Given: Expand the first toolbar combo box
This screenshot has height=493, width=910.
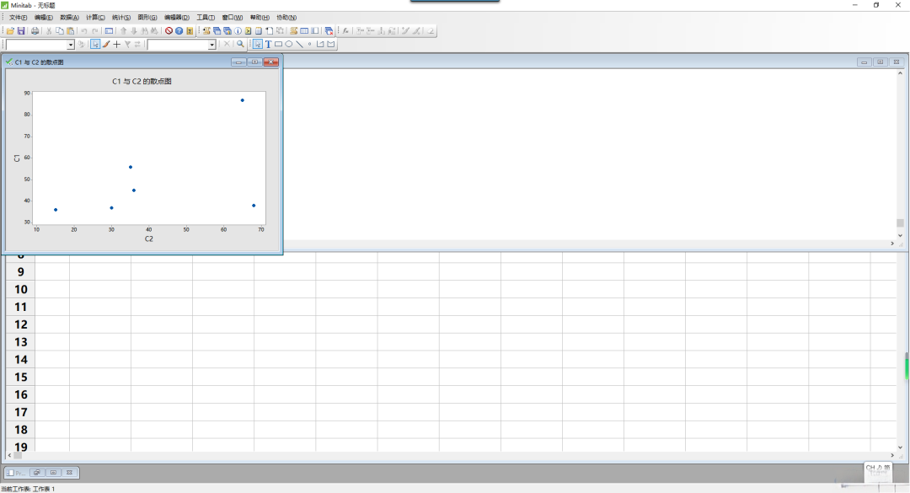Looking at the screenshot, I should click(x=71, y=45).
